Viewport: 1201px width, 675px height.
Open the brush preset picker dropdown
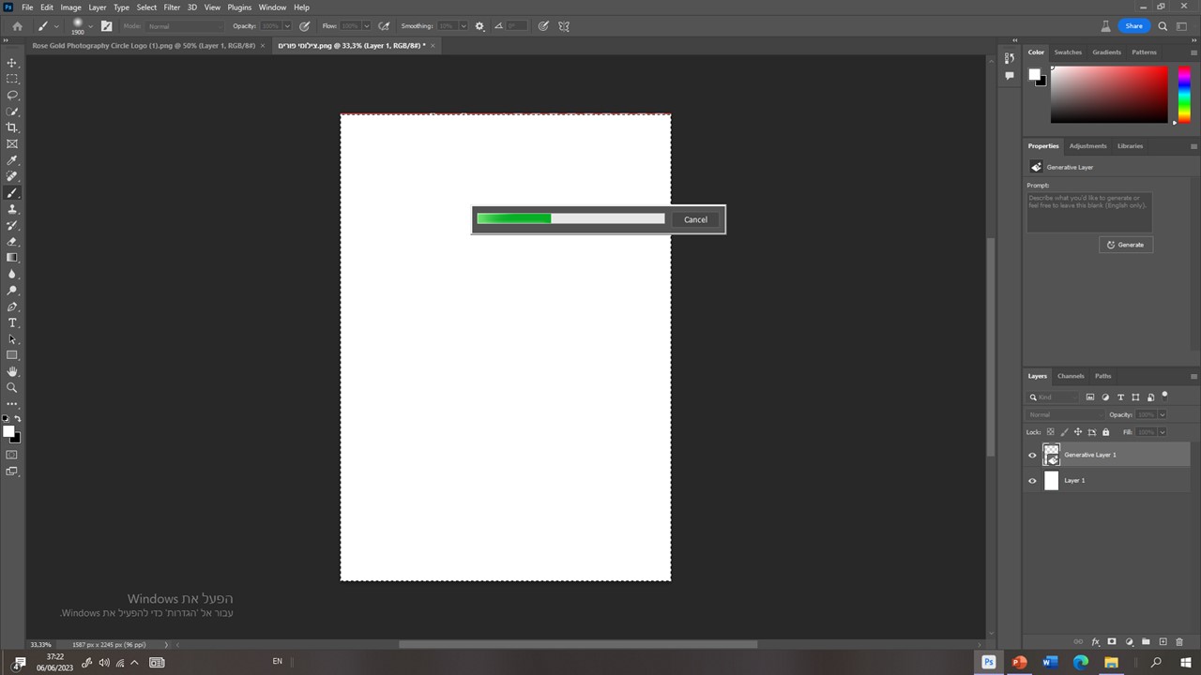tap(90, 26)
